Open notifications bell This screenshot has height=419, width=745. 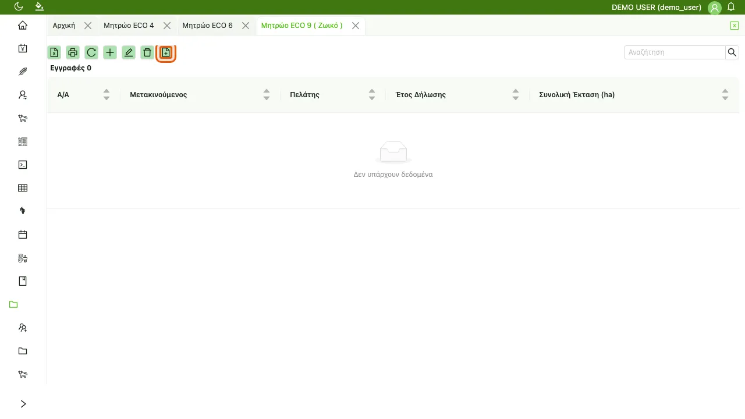732,7
